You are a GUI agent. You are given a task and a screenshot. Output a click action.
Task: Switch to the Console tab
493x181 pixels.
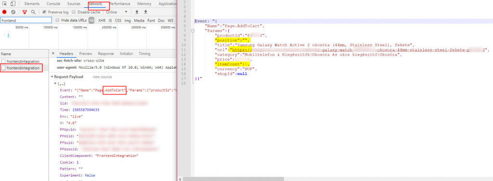click(x=53, y=4)
